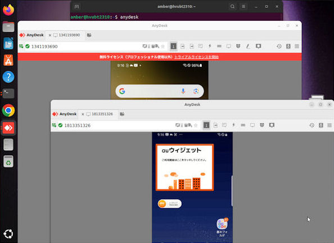Click terminal new tab button
The height and width of the screenshot is (243, 334).
pos(76,7)
